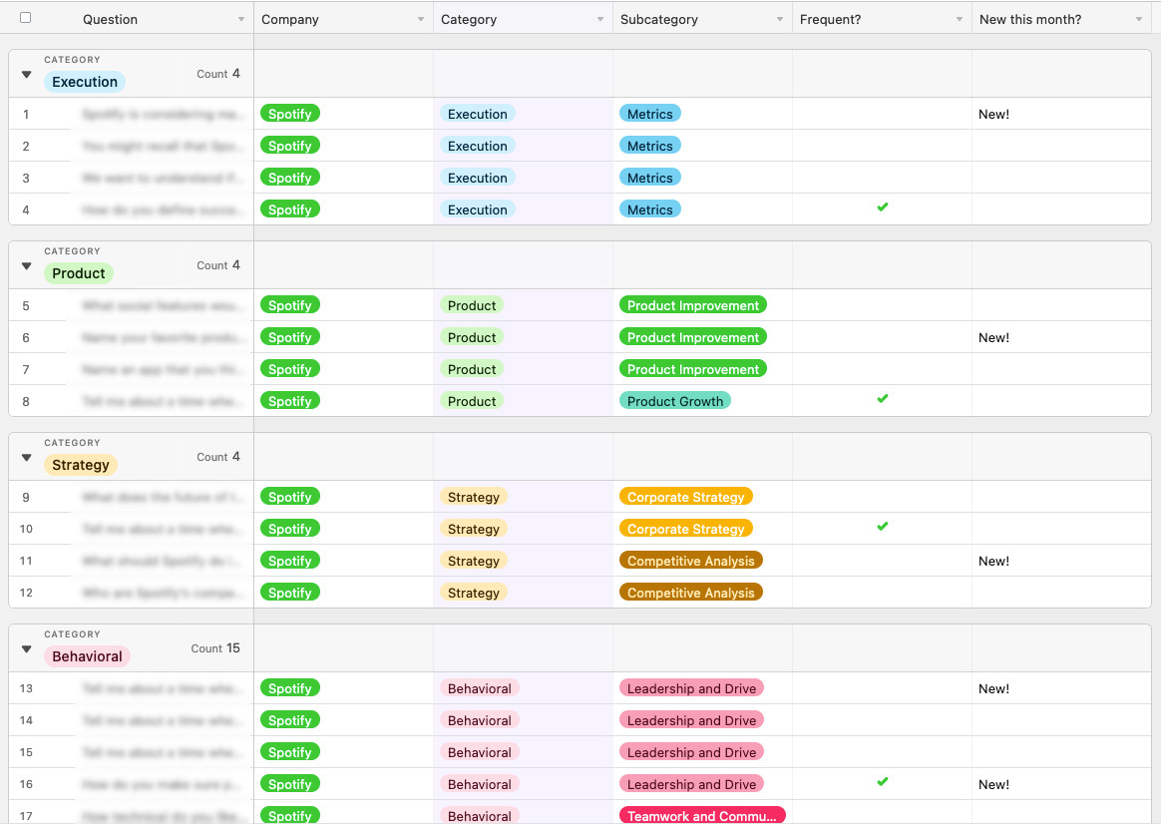Toggle the Frequent checkmark in row 10
Image resolution: width=1161 pixels, height=824 pixels.
(x=882, y=527)
